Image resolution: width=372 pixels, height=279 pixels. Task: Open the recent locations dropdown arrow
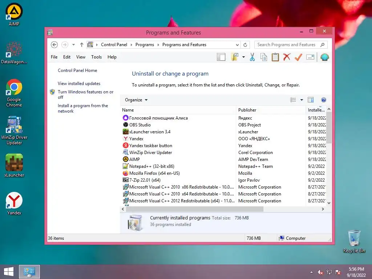click(x=73, y=45)
